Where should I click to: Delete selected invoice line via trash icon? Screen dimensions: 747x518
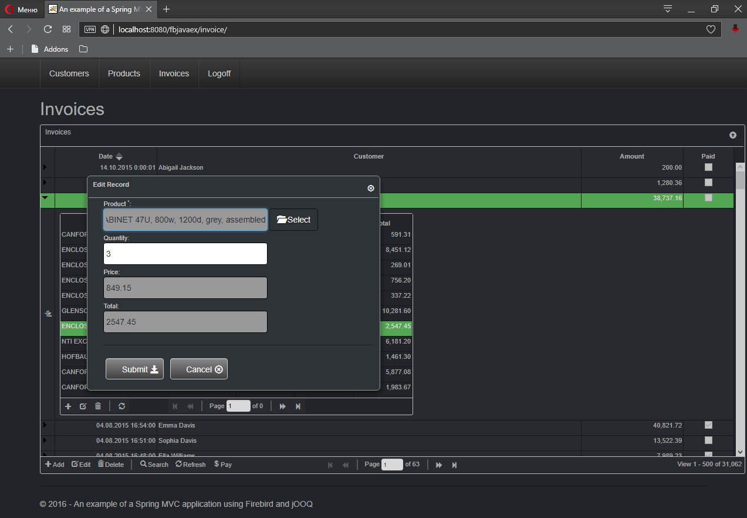[x=98, y=406]
